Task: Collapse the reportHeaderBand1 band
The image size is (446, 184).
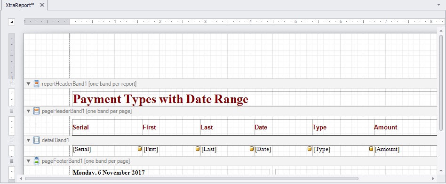Action: (x=28, y=84)
